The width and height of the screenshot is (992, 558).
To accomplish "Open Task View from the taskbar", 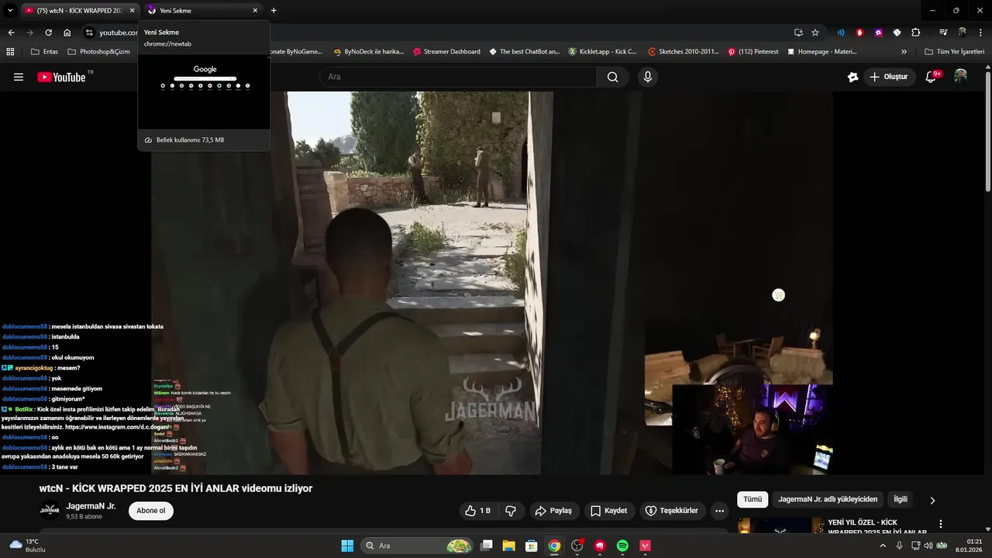I will pyautogui.click(x=486, y=546).
